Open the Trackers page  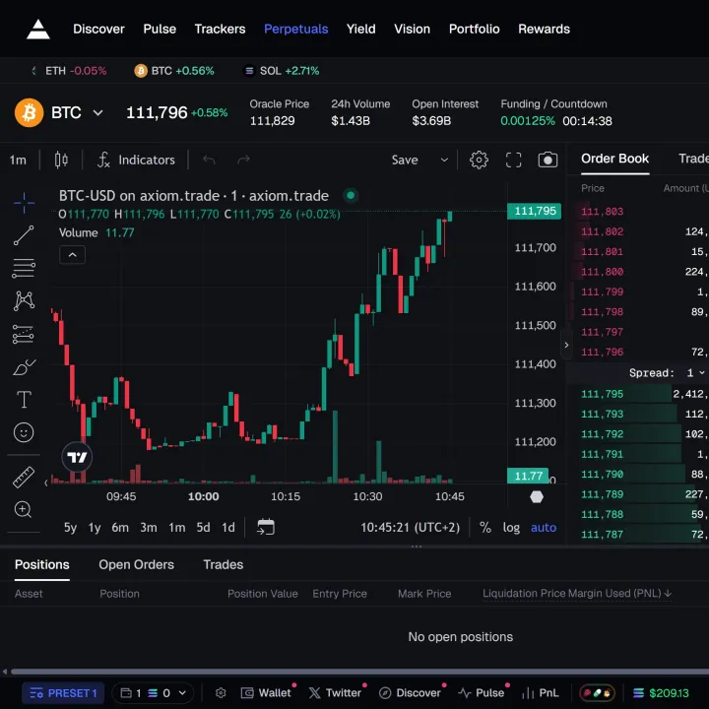[220, 29]
